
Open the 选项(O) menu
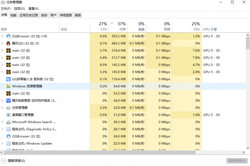click(x=20, y=8)
